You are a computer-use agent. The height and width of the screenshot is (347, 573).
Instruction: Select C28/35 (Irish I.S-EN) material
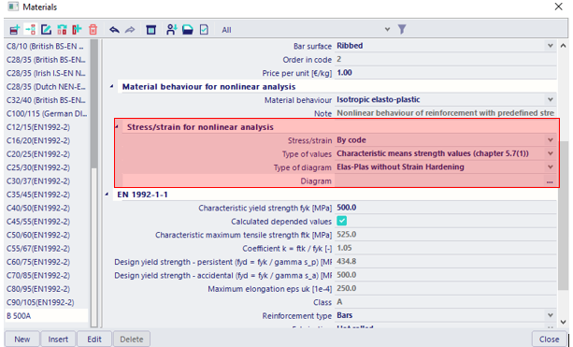[46, 73]
